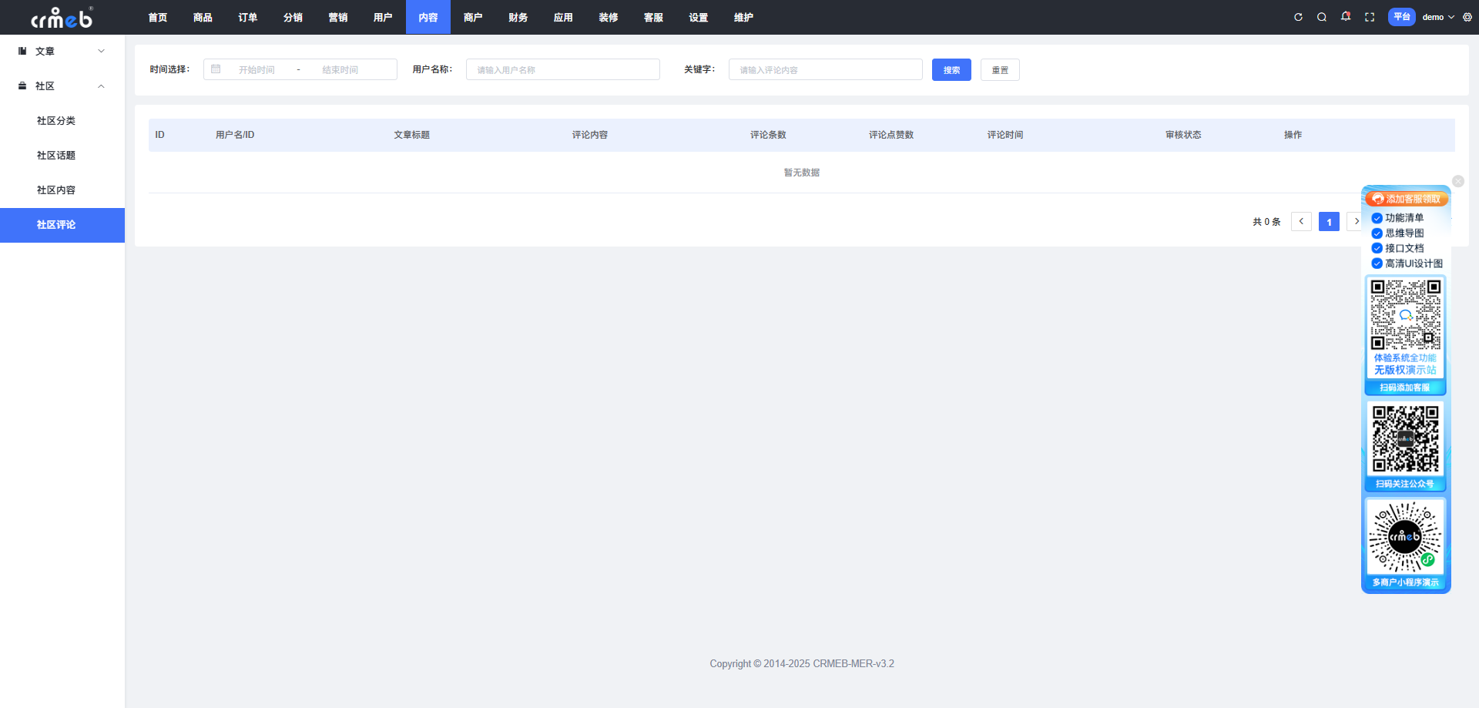The height and width of the screenshot is (708, 1479).
Task: Click the blue 搜索 button
Action: coord(951,70)
